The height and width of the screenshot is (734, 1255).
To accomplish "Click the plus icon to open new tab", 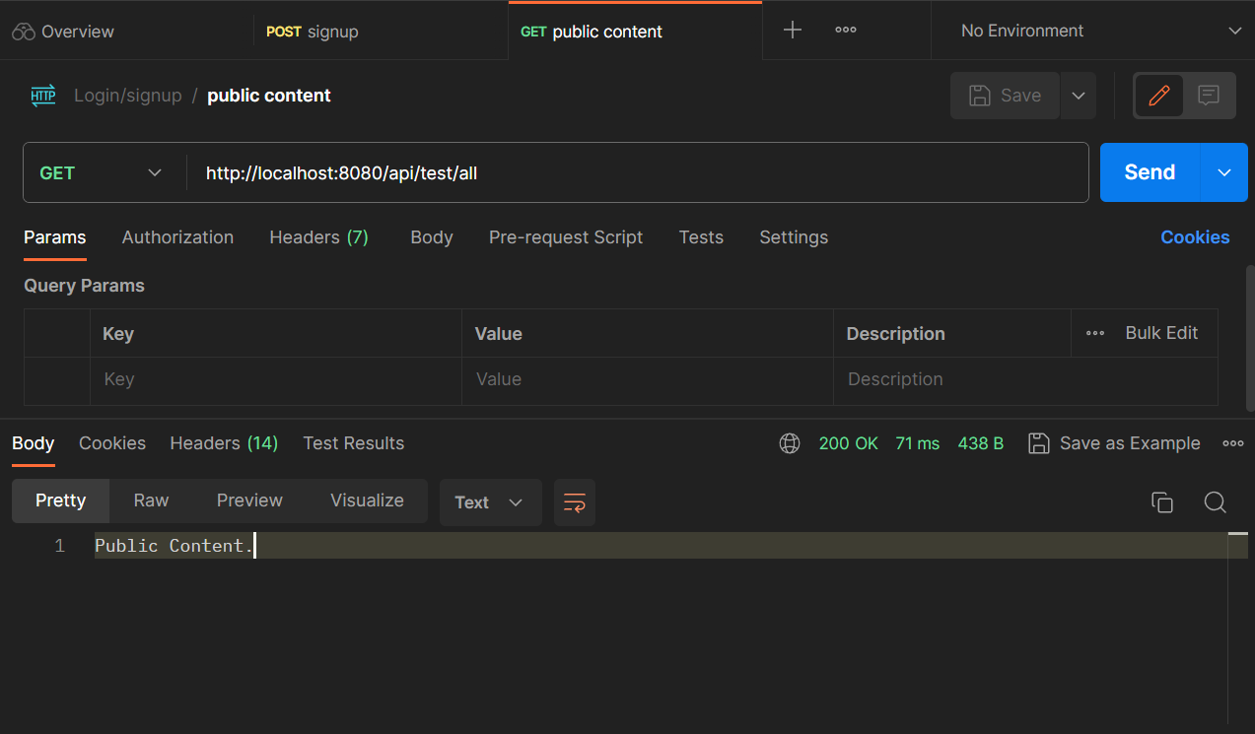I will [792, 31].
